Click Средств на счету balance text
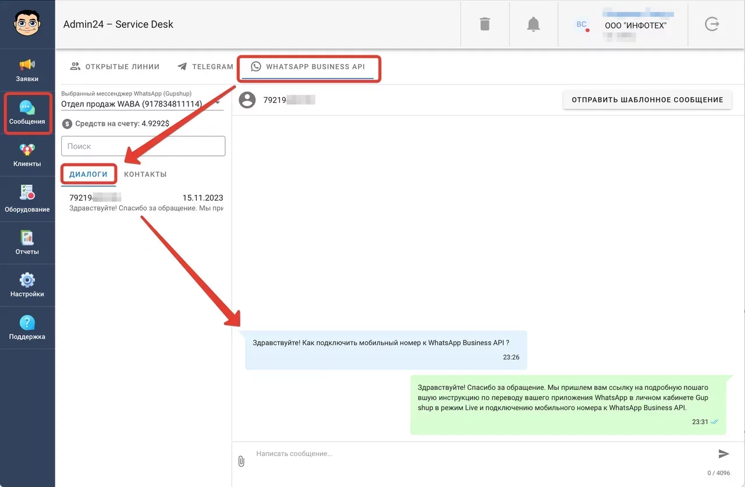745x487 pixels. click(x=123, y=123)
